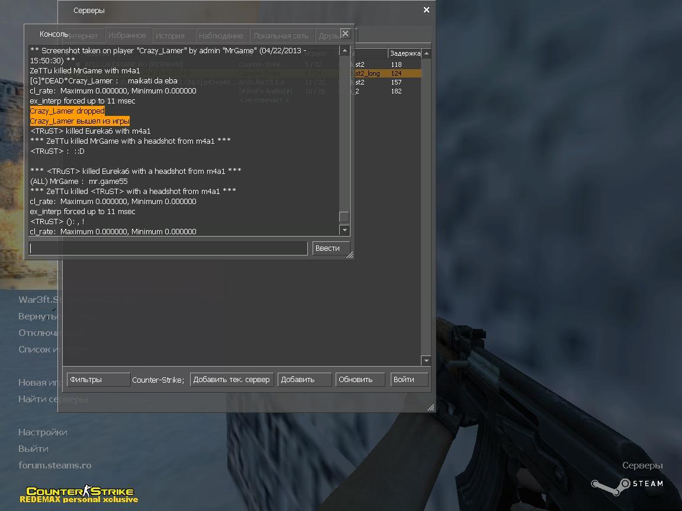Click the Серверы window title bar text
Viewport: 682px width, 511px height.
[89, 11]
